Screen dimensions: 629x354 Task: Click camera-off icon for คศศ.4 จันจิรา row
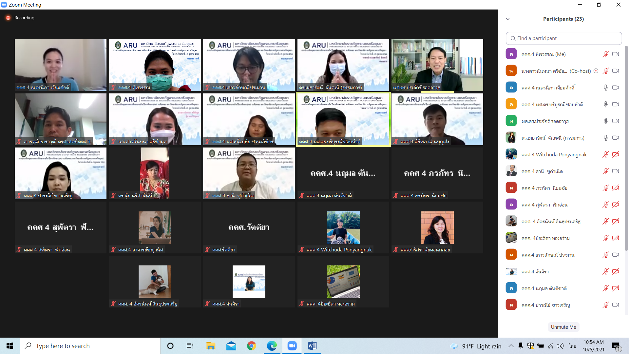(x=616, y=271)
